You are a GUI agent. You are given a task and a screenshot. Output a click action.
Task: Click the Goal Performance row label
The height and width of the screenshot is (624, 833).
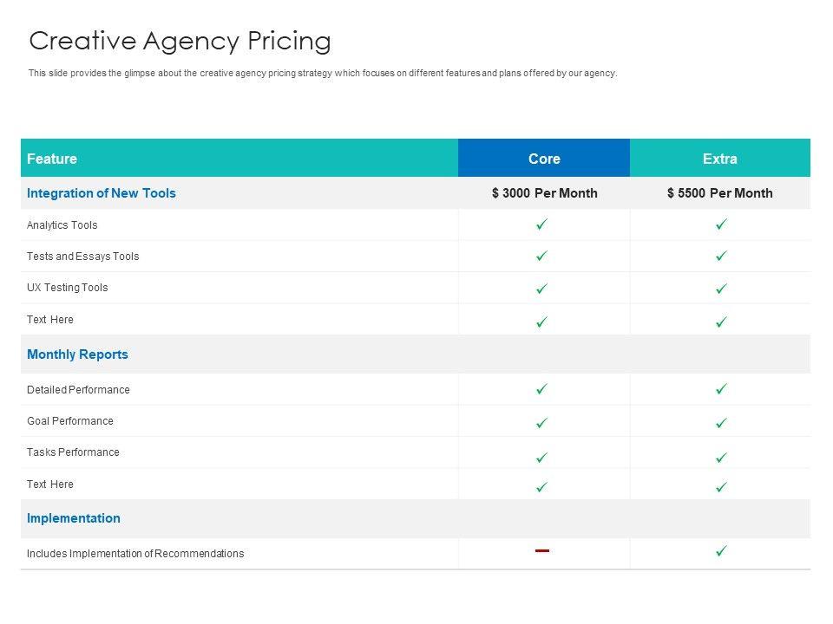point(70,421)
